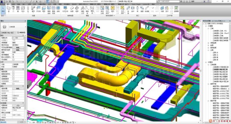Toggle the section box checkbox

tap(13, 83)
